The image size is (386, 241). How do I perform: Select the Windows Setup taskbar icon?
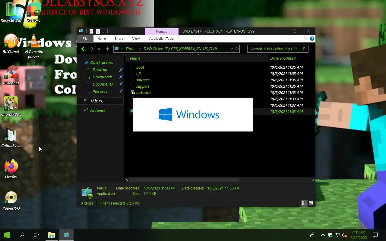click(x=66, y=235)
